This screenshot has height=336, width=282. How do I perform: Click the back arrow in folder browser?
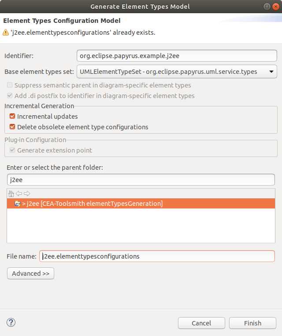point(19,194)
